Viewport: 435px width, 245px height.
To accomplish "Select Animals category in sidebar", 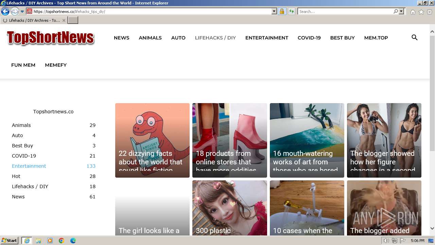I will (54, 125).
